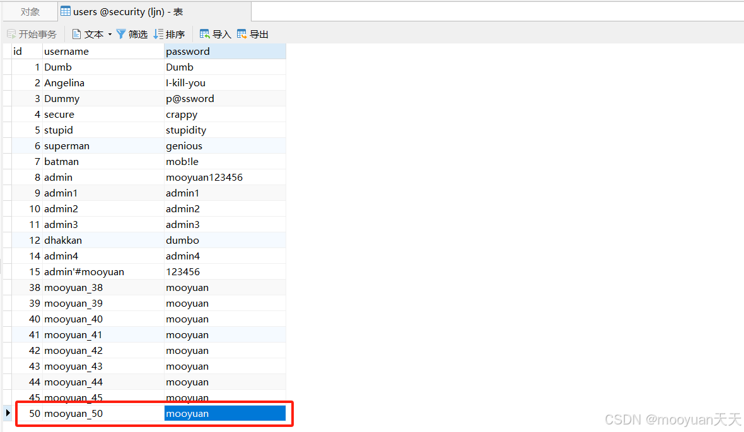Image resolution: width=744 pixels, height=432 pixels.
Task: Select password cell crappy
Action: click(225, 114)
